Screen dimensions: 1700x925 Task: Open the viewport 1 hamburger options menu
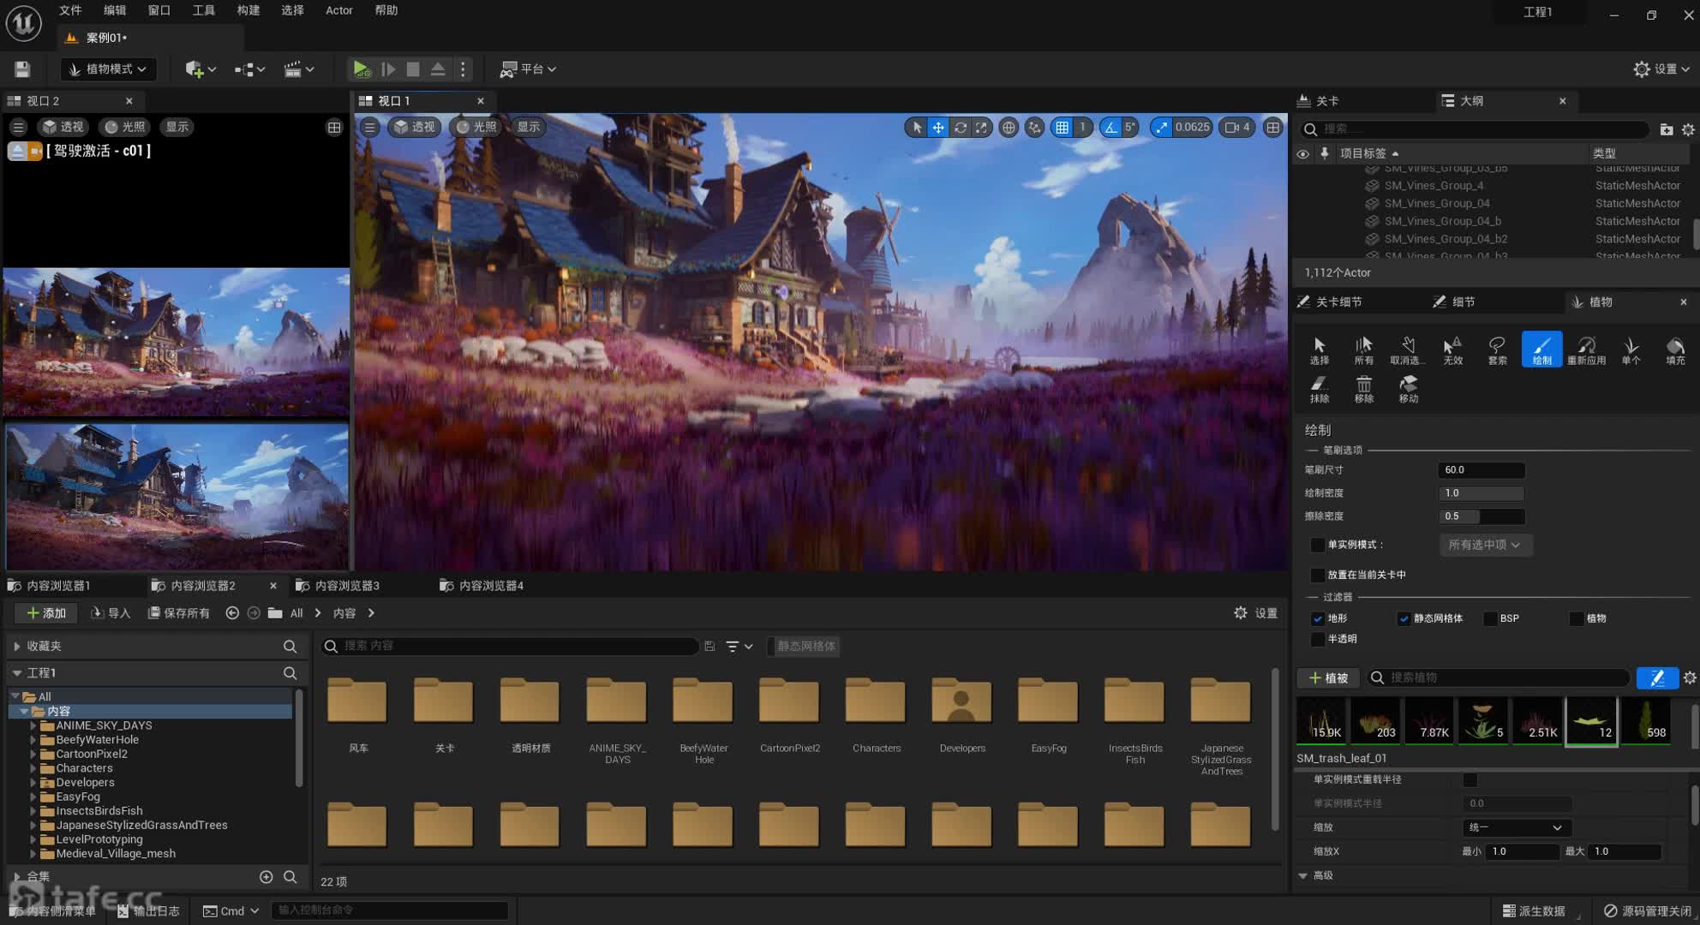tap(369, 128)
